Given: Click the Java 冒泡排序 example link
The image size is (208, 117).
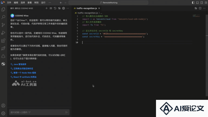Looking at the screenshot, I should 20,64.
